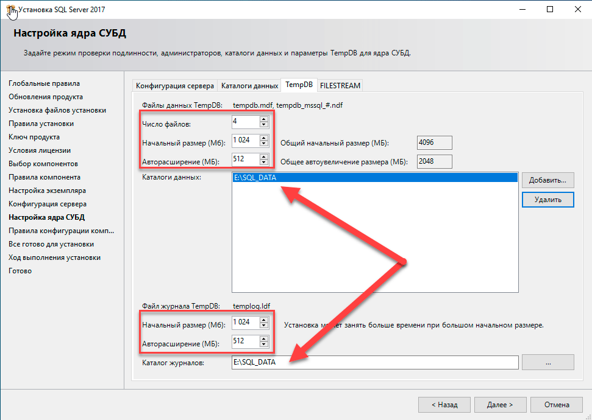Select Настройка ядра СУБД step in sidebar

[47, 217]
